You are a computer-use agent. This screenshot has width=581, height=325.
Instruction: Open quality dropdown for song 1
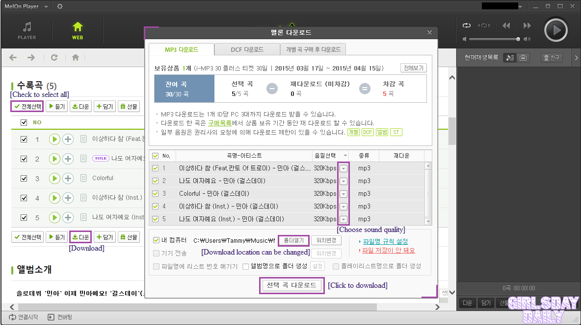343,168
